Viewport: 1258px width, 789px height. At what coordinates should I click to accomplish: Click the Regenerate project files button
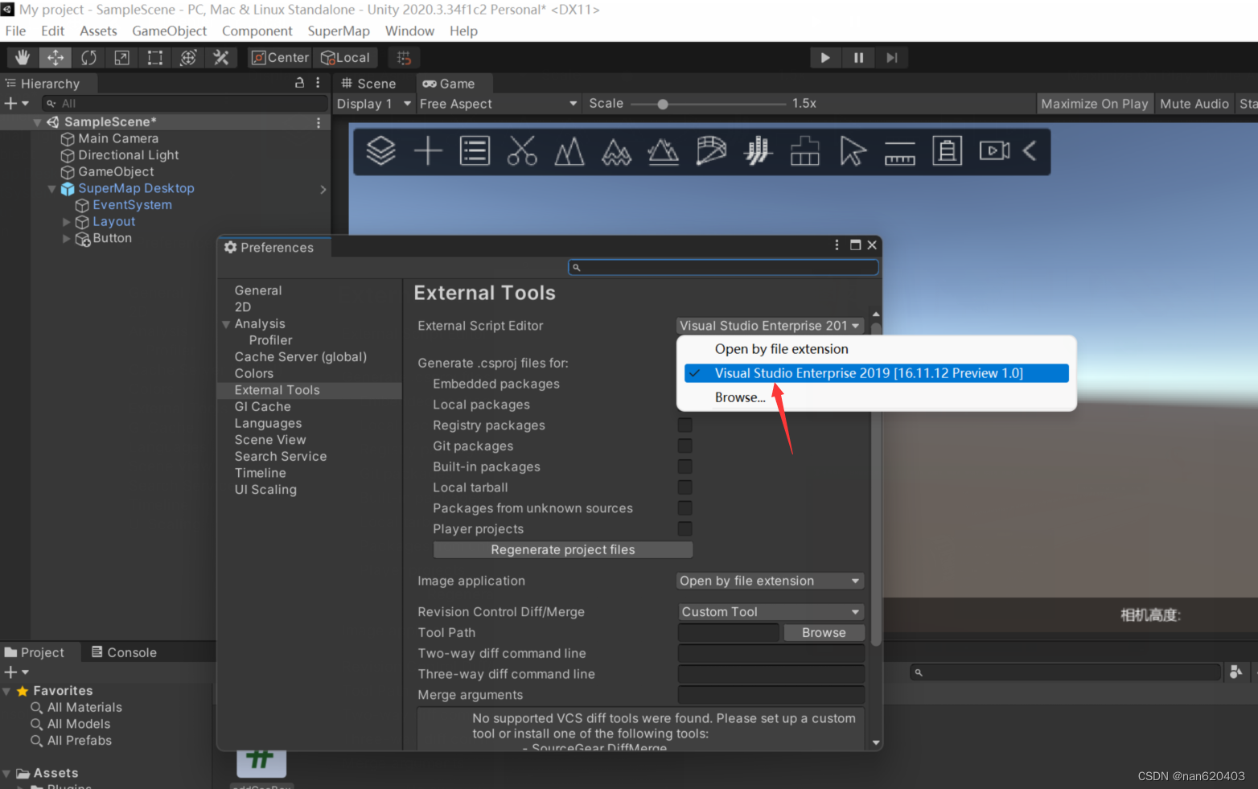pyautogui.click(x=562, y=549)
